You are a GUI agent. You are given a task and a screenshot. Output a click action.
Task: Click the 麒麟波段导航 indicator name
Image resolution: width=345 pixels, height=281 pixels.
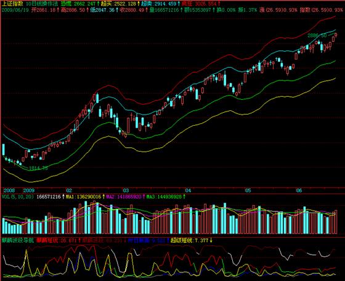(18, 240)
